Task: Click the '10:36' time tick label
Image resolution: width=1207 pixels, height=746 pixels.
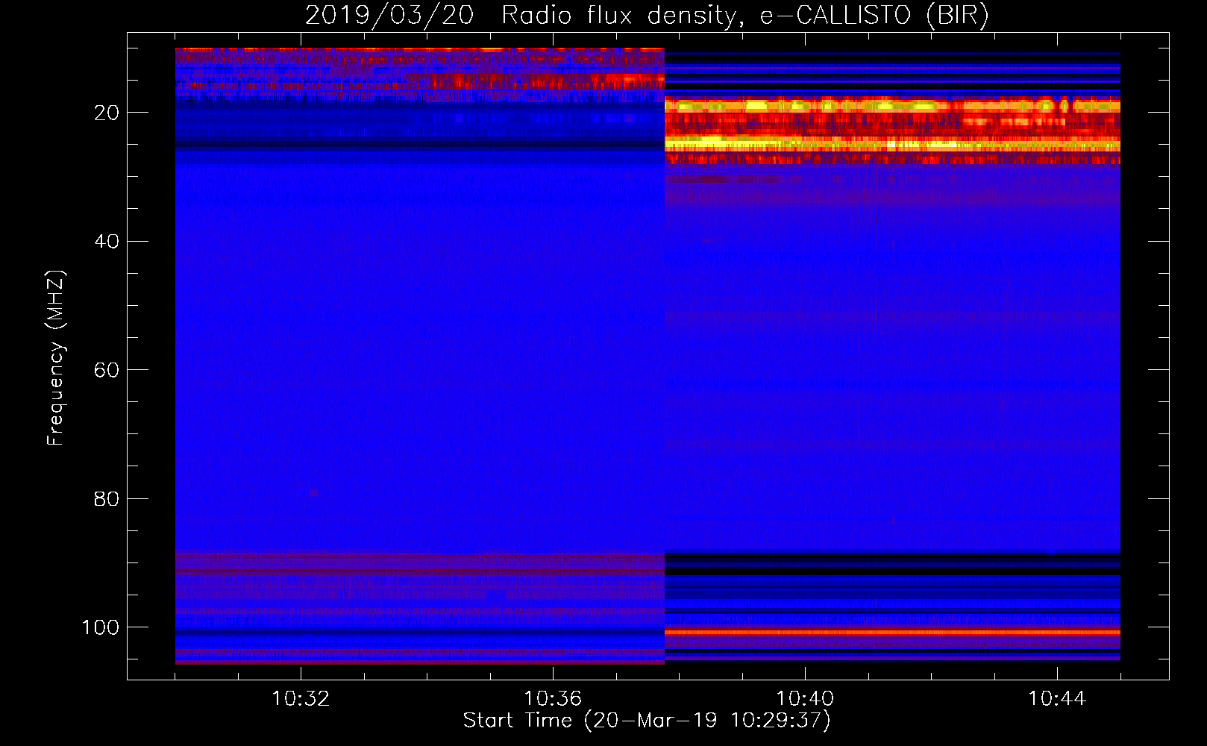Action: tap(553, 699)
